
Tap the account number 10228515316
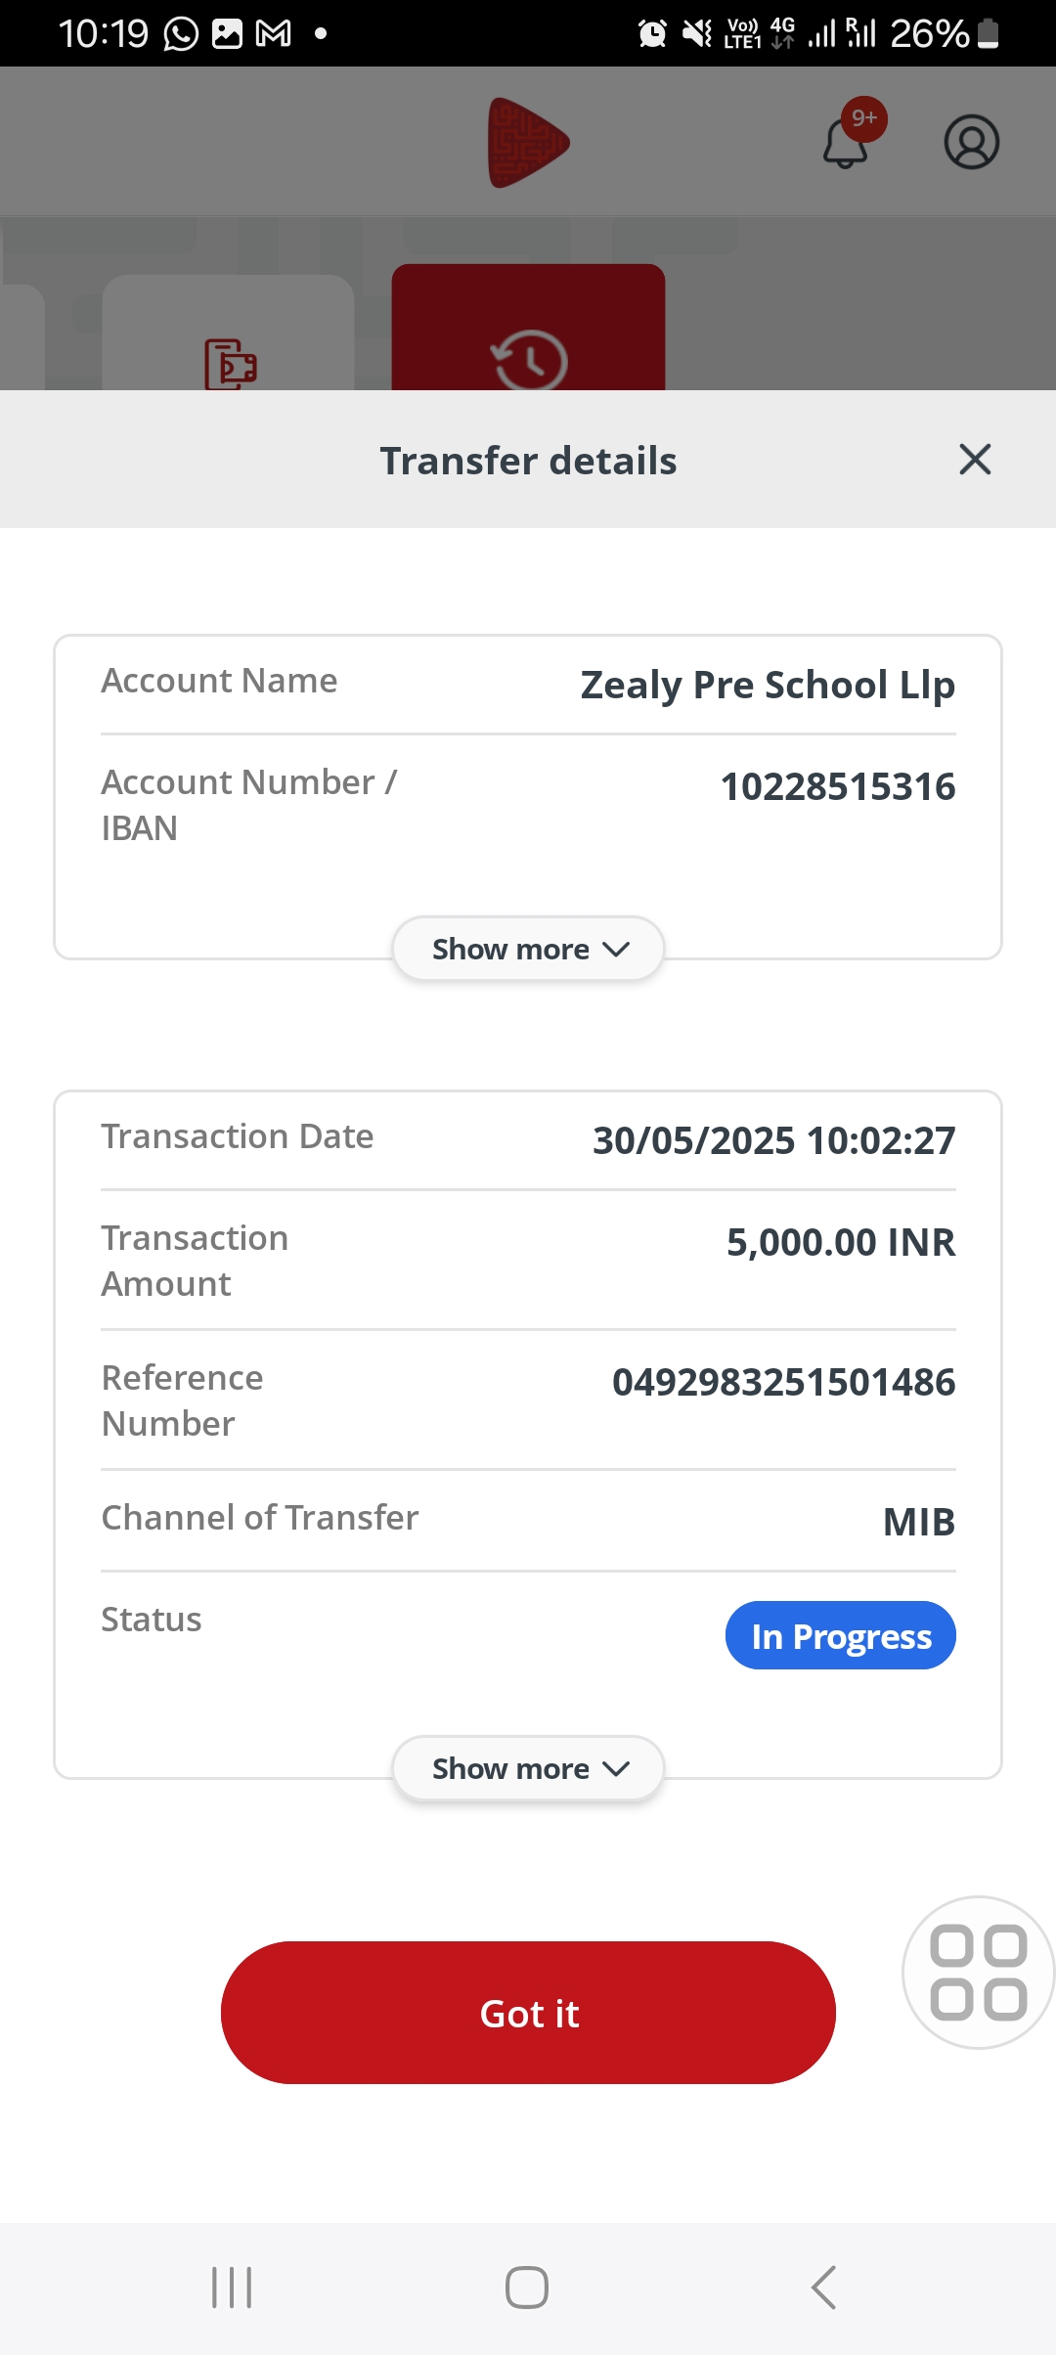pos(837,786)
